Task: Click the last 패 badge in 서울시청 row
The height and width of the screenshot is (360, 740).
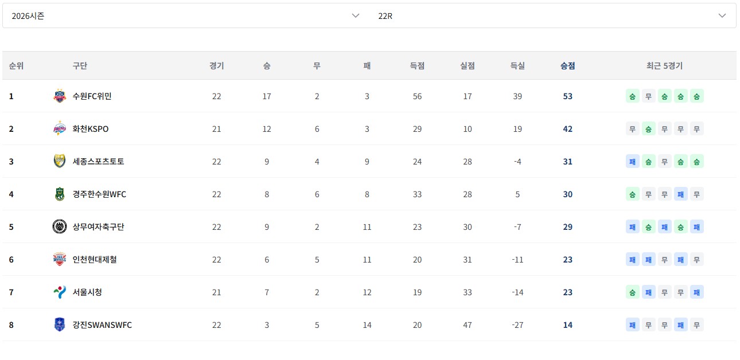Action: click(x=696, y=292)
